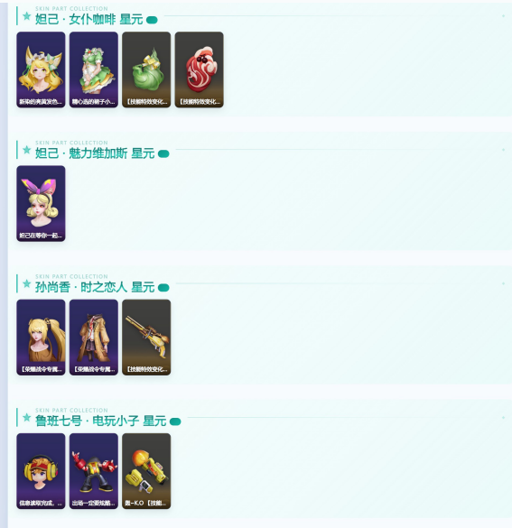Select the golden rifle weapon card

pos(146,337)
